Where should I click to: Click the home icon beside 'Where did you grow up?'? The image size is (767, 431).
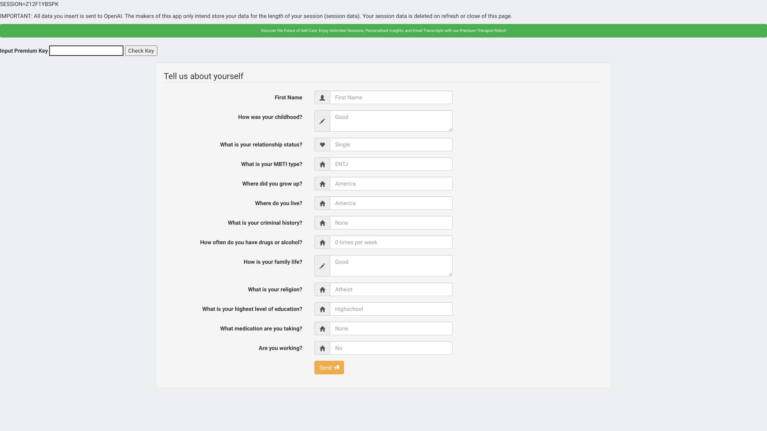[x=322, y=184]
